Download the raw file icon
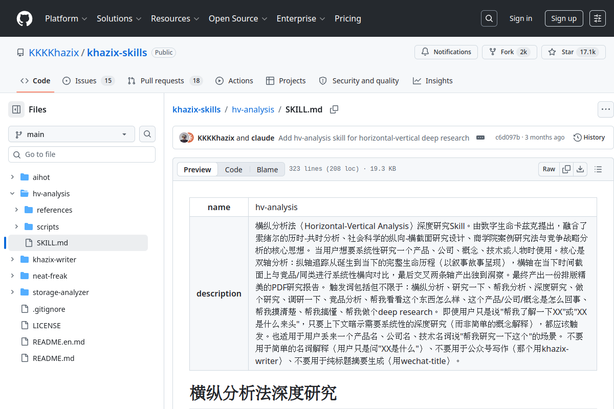614x409 pixels. pos(580,169)
